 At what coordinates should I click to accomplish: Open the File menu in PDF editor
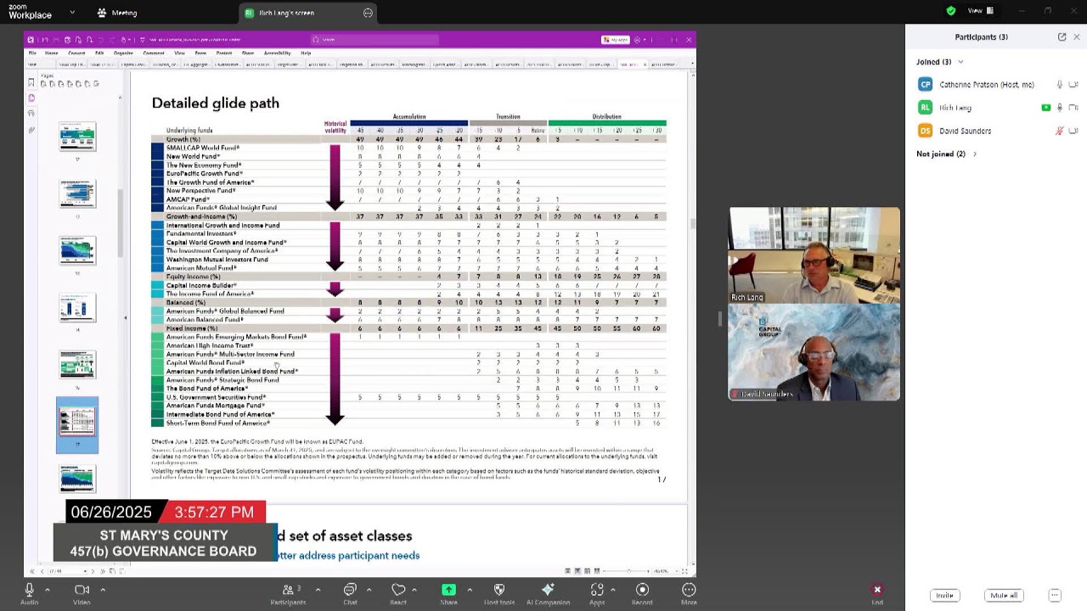(x=32, y=53)
